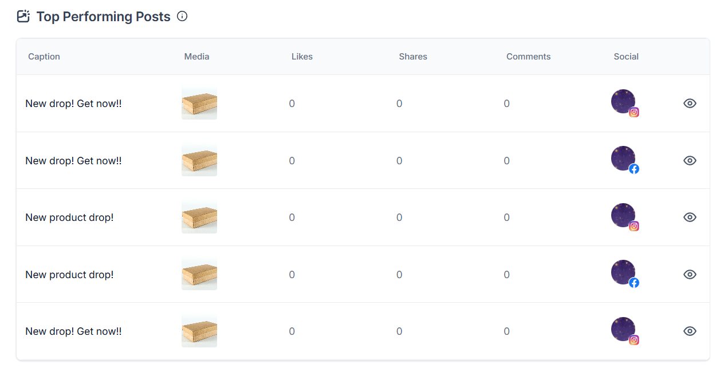Select the media thumbnail in the last row
The height and width of the screenshot is (368, 716).
(x=199, y=331)
